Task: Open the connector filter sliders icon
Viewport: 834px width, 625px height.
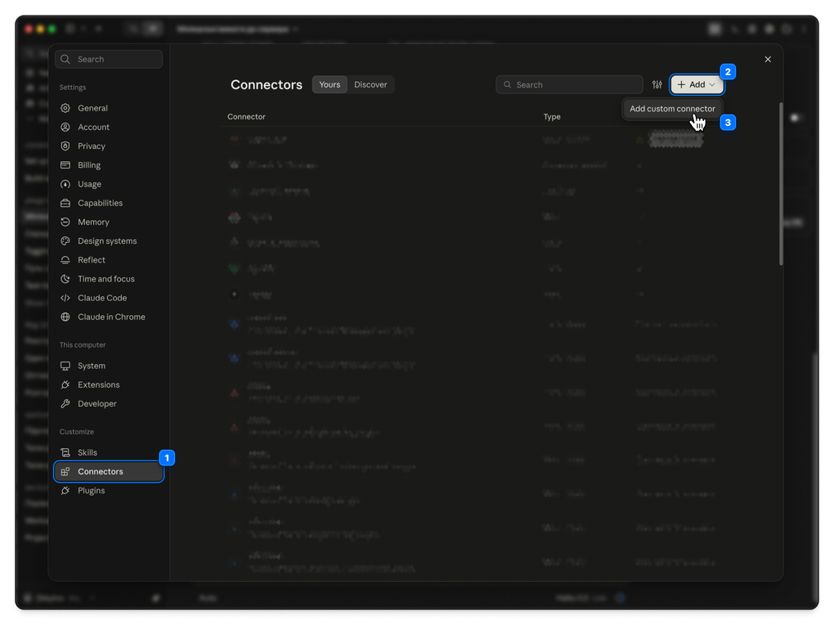Action: (x=657, y=84)
